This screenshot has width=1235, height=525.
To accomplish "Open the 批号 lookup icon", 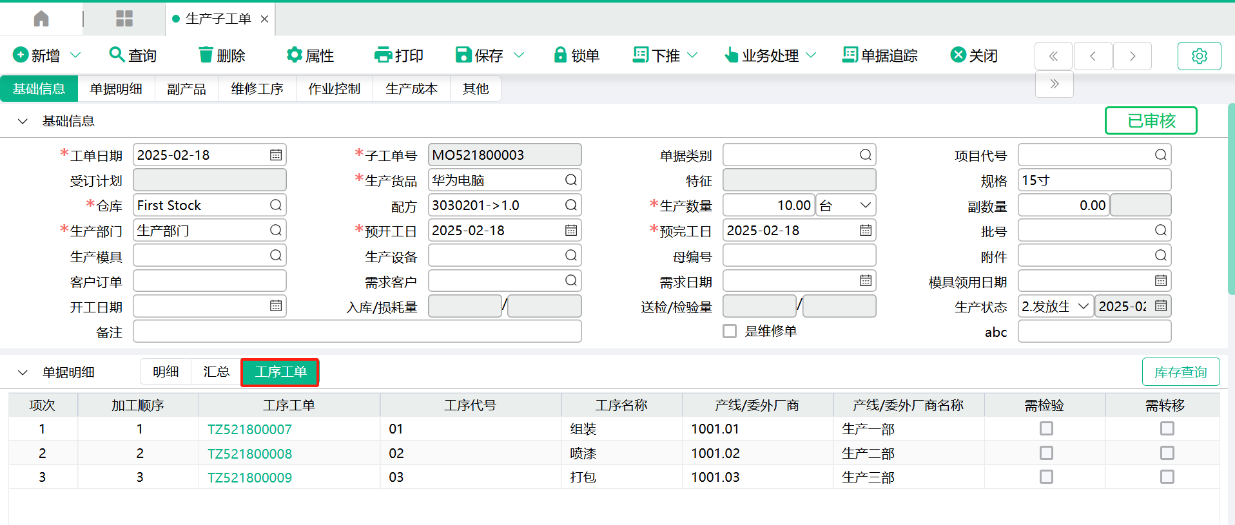I will click(1161, 230).
